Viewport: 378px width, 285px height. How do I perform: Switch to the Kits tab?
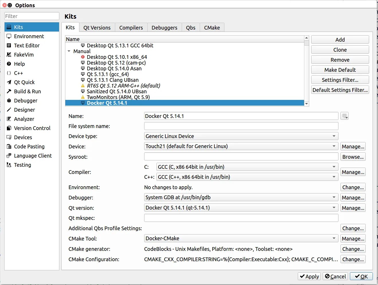(70, 27)
